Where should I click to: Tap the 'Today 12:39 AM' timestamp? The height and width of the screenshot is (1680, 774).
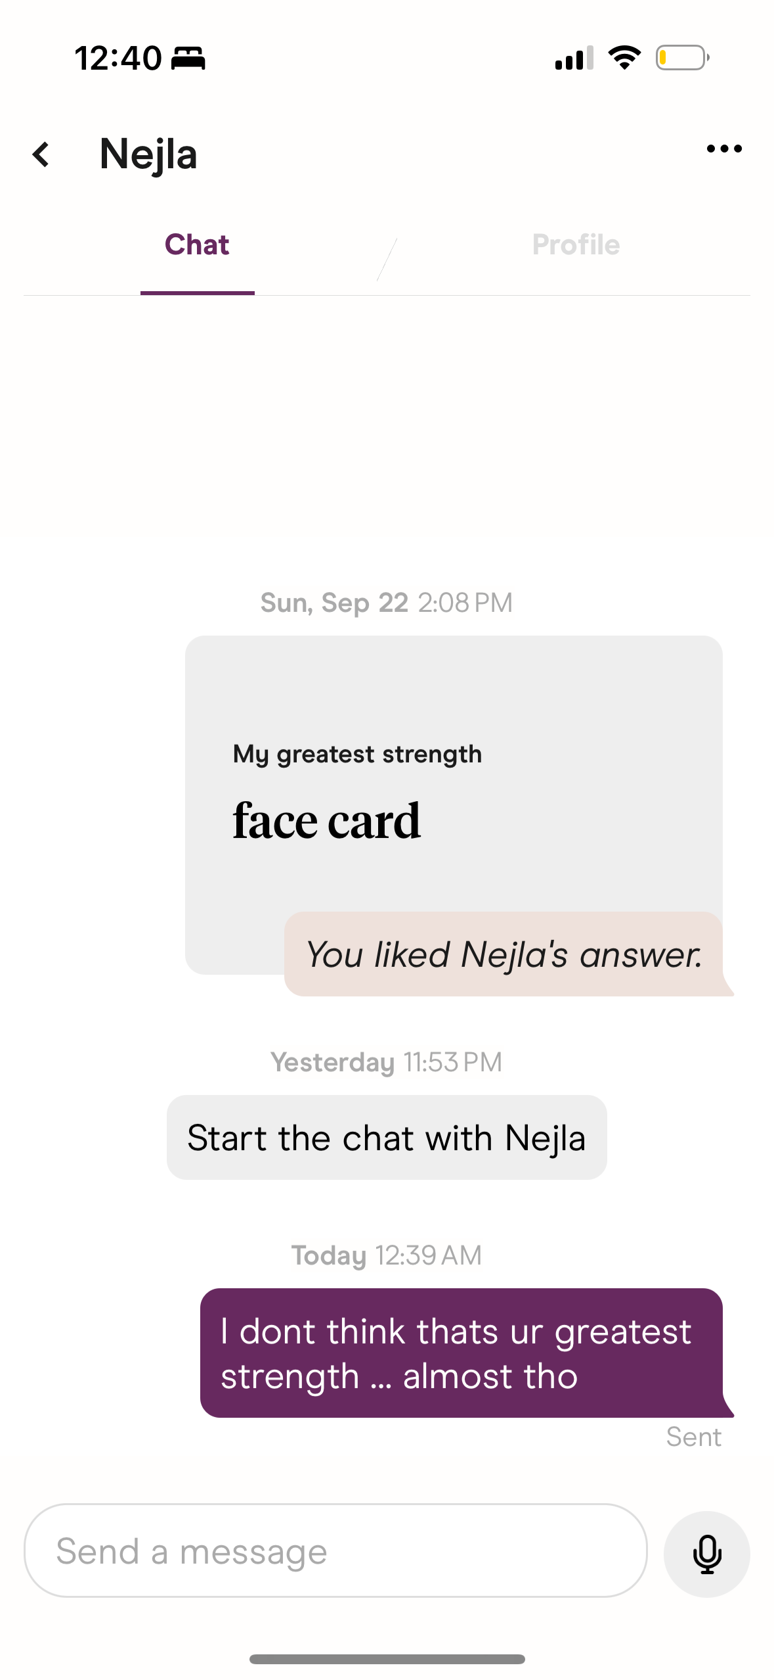click(x=387, y=1255)
